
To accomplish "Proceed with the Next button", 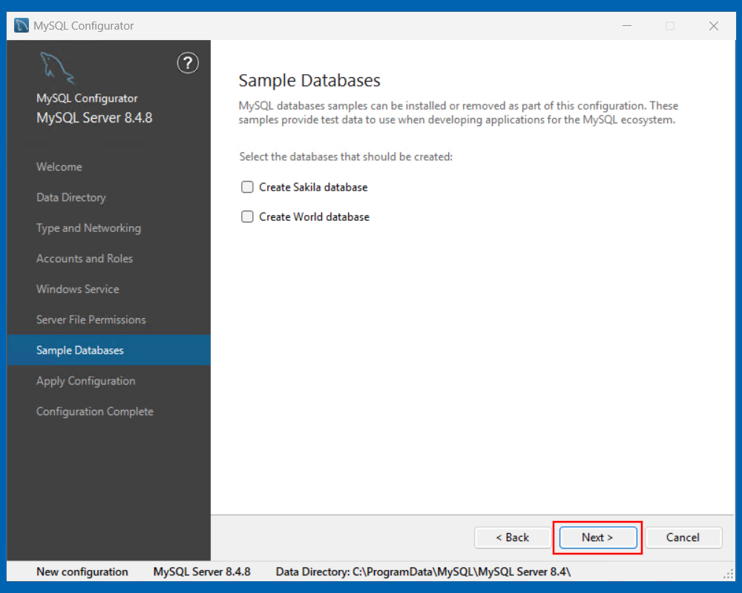I will (597, 537).
